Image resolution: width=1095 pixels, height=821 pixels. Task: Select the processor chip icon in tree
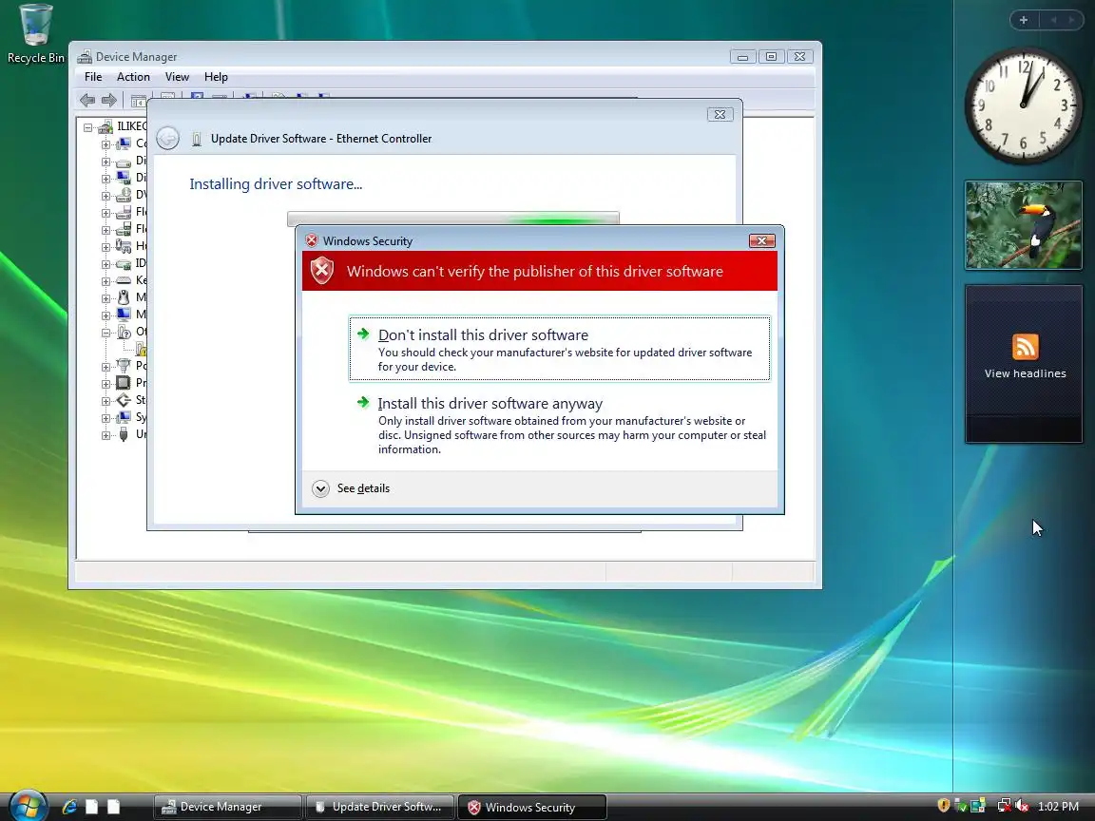(x=124, y=383)
